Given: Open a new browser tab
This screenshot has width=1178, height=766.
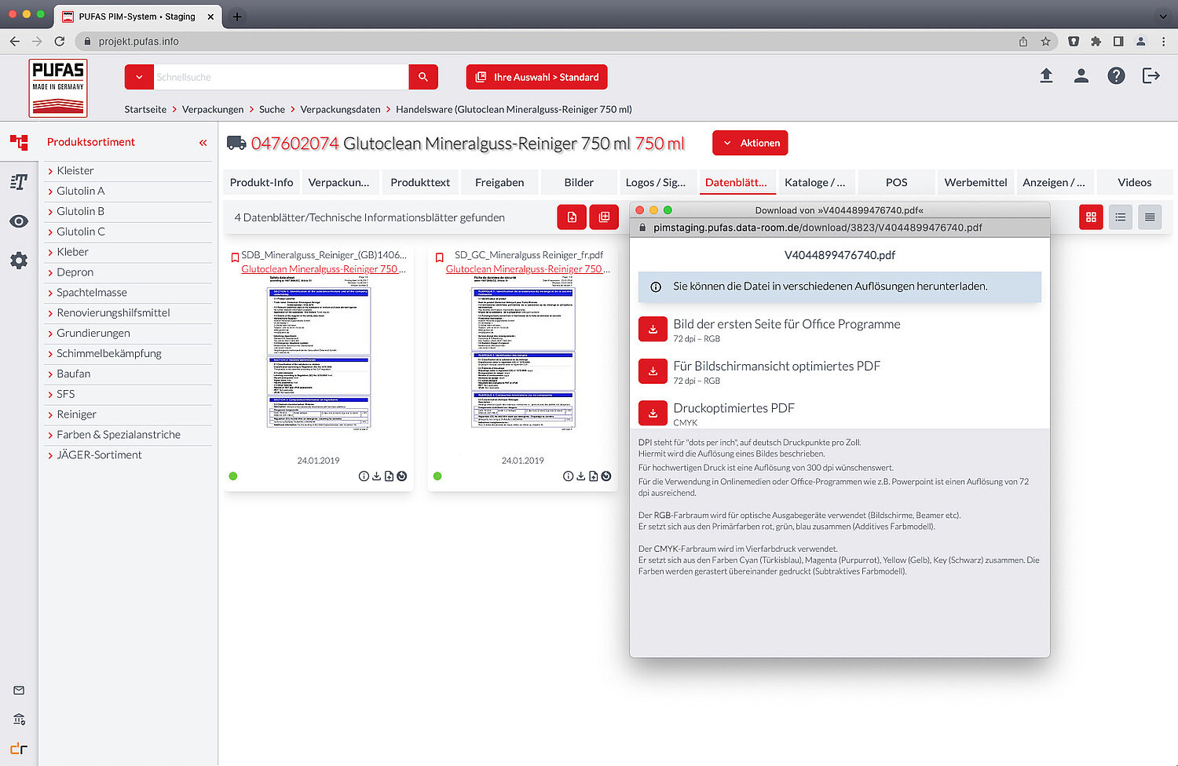Looking at the screenshot, I should (237, 16).
